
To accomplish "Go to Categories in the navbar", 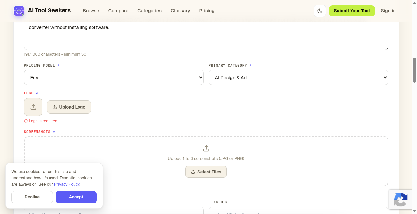I will 150,11.
